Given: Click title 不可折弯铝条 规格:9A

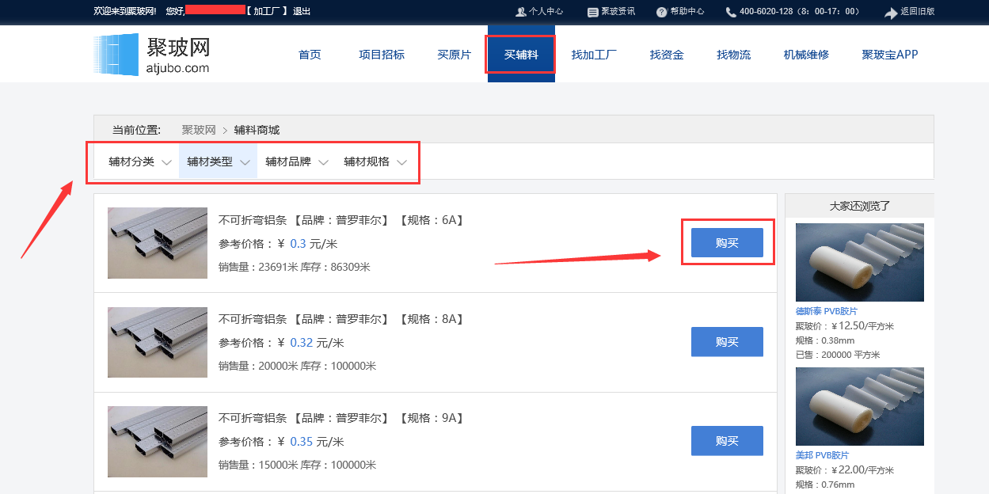Looking at the screenshot, I should pos(342,418).
